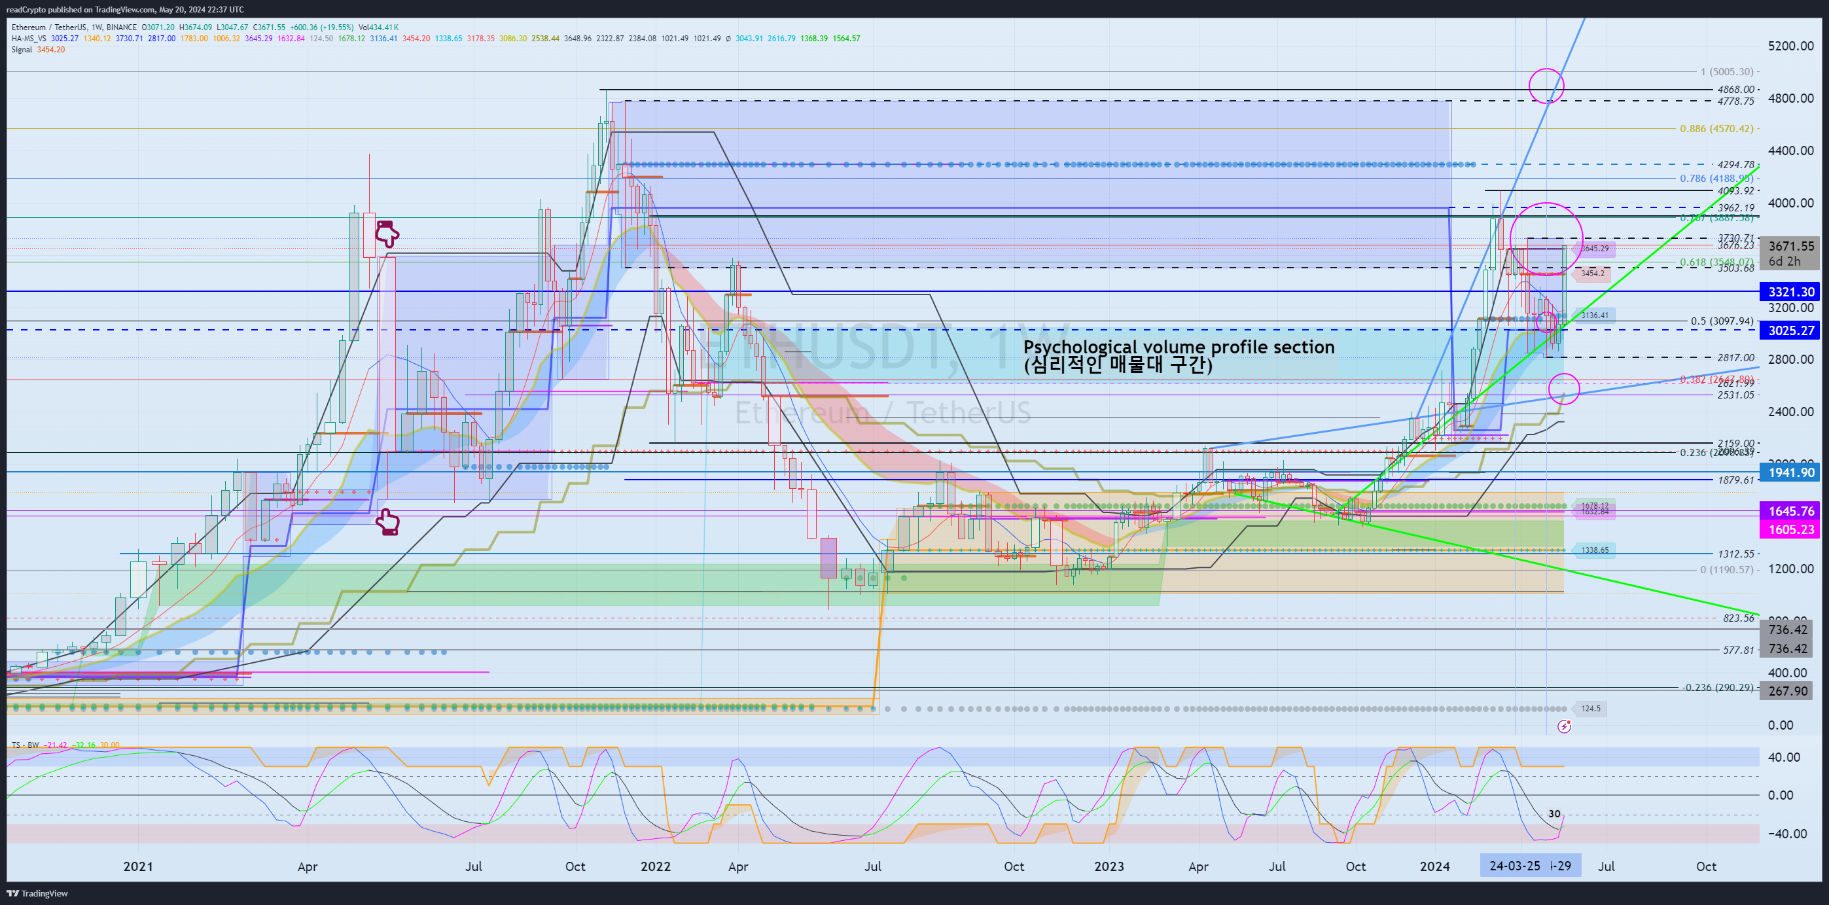Click the horizontal line label 4778.75
Image resolution: width=1829 pixels, height=905 pixels.
pos(1736,101)
